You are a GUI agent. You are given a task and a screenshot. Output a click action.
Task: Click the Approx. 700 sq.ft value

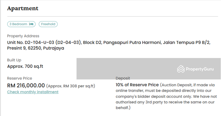[x=25, y=66]
